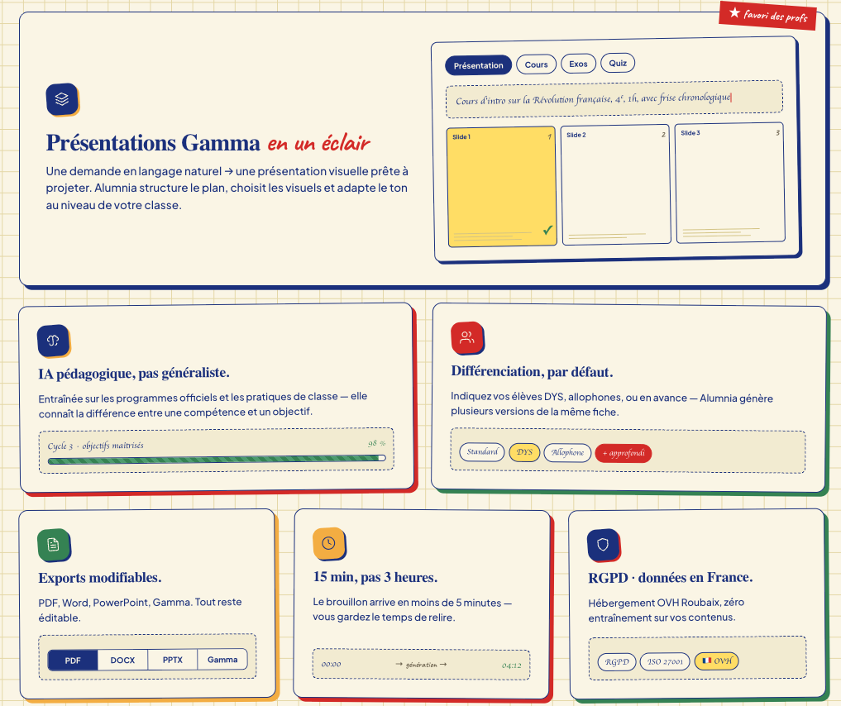
Task: Click the red 'en un éclair' text
Action: click(x=318, y=143)
